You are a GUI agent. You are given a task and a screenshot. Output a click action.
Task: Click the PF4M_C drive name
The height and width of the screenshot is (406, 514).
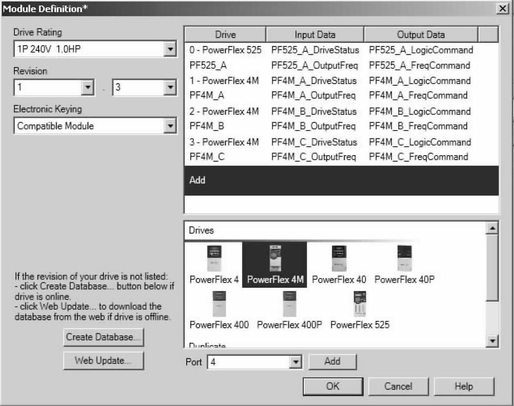207,157
